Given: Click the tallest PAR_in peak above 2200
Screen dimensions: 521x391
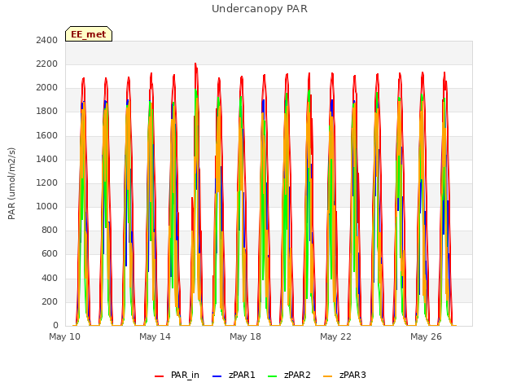Looking at the screenshot, I should coord(195,64).
